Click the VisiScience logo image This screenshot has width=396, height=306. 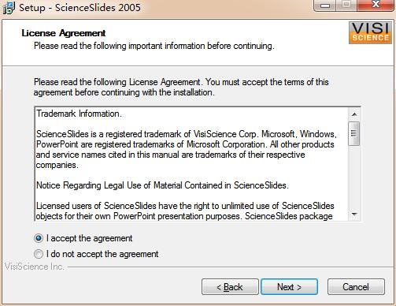(370, 32)
